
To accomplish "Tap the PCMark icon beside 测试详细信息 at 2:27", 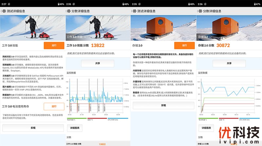I will pyautogui.click(x=4, y=11).
